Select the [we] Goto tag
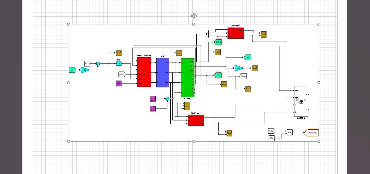The image size is (370, 174). coord(248,57)
